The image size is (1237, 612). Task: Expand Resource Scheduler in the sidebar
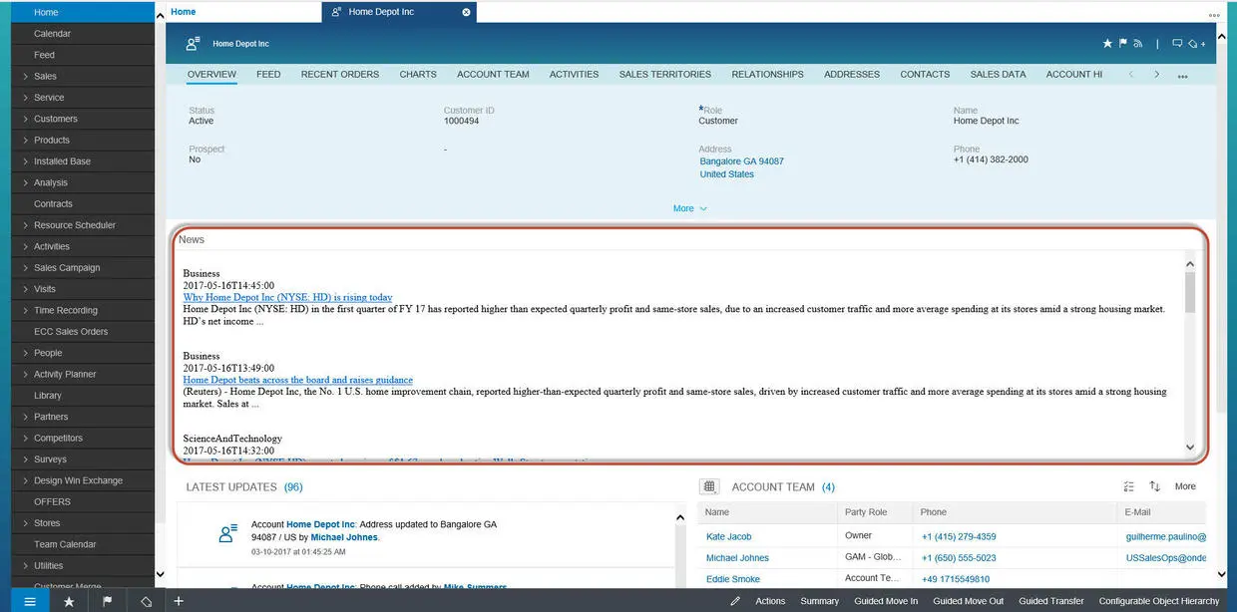(25, 225)
